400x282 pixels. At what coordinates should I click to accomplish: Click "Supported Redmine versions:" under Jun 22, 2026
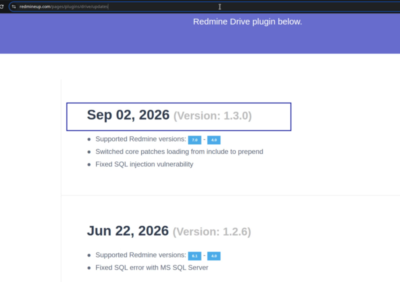(x=141, y=255)
